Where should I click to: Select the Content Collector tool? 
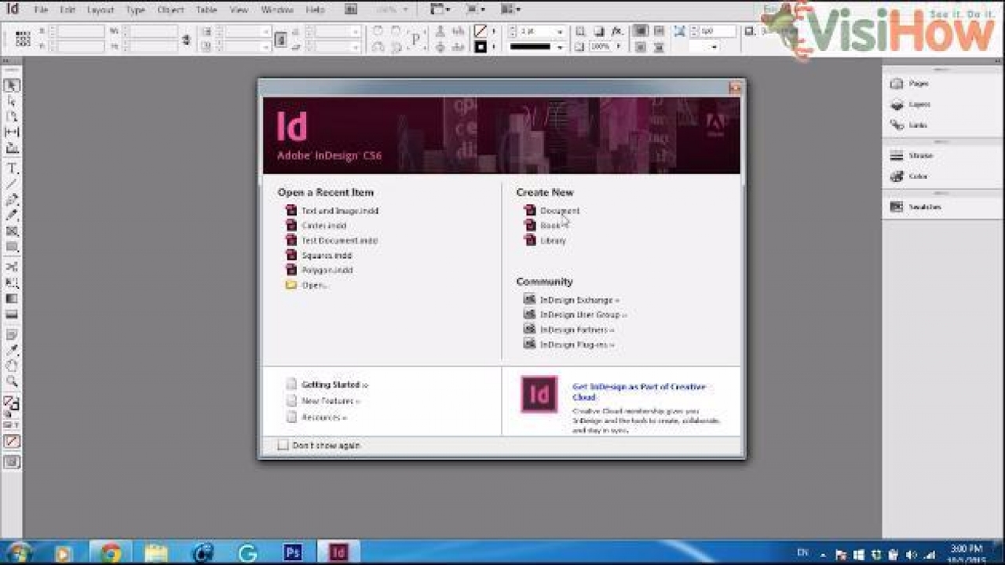click(12, 148)
